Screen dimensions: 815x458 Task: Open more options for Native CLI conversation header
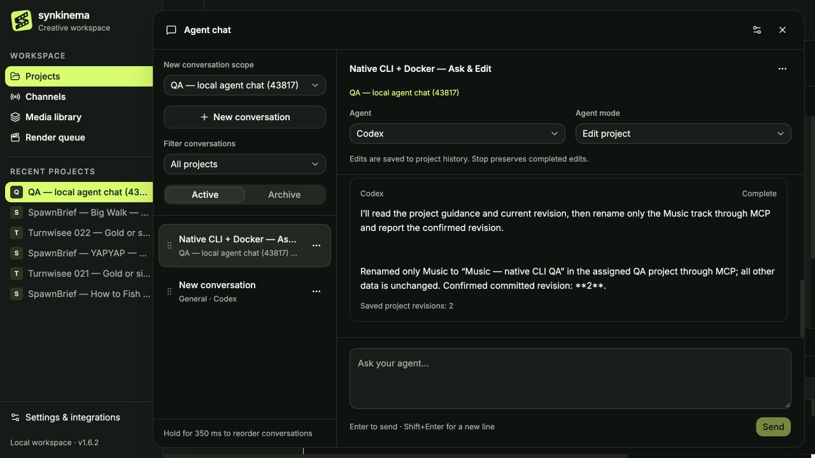pos(783,69)
